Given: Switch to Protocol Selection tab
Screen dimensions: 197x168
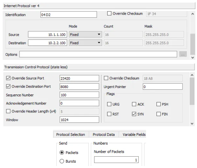Looking at the screenshot, I should click(x=71, y=135).
